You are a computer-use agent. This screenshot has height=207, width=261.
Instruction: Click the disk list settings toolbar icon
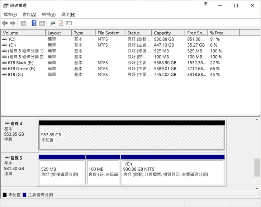click(69, 23)
